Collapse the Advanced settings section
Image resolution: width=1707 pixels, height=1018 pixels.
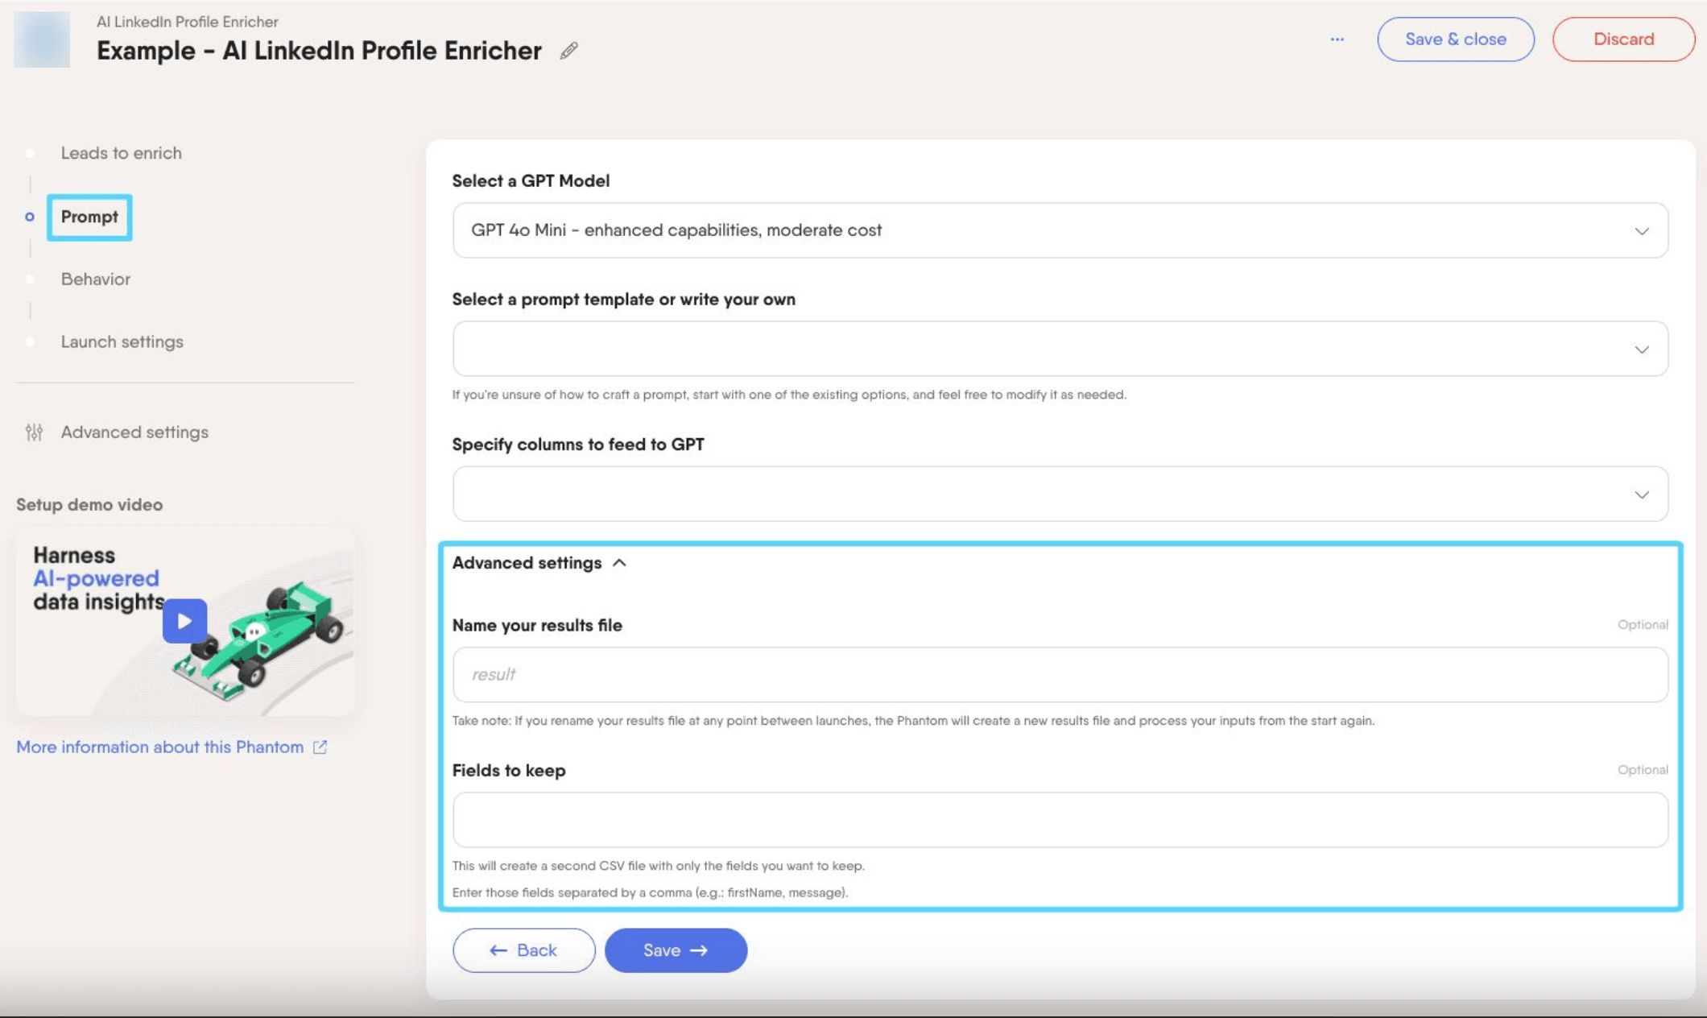click(x=539, y=563)
